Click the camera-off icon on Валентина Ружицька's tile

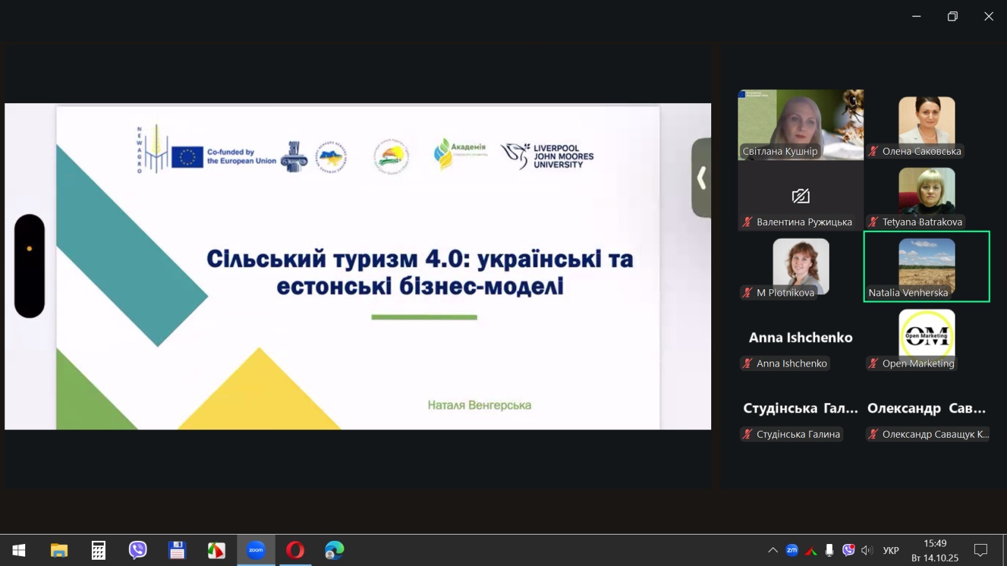pyautogui.click(x=801, y=196)
